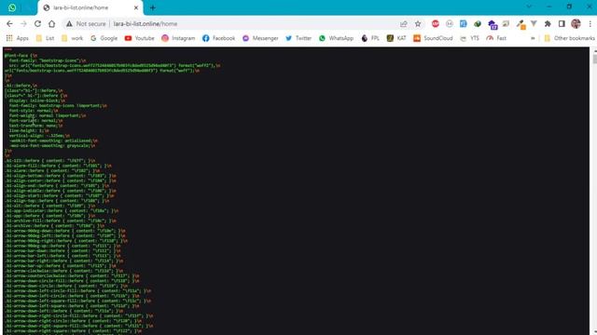This screenshot has height=335, width=597.
Task: Open the profile avatar menu
Action: coord(576,23)
